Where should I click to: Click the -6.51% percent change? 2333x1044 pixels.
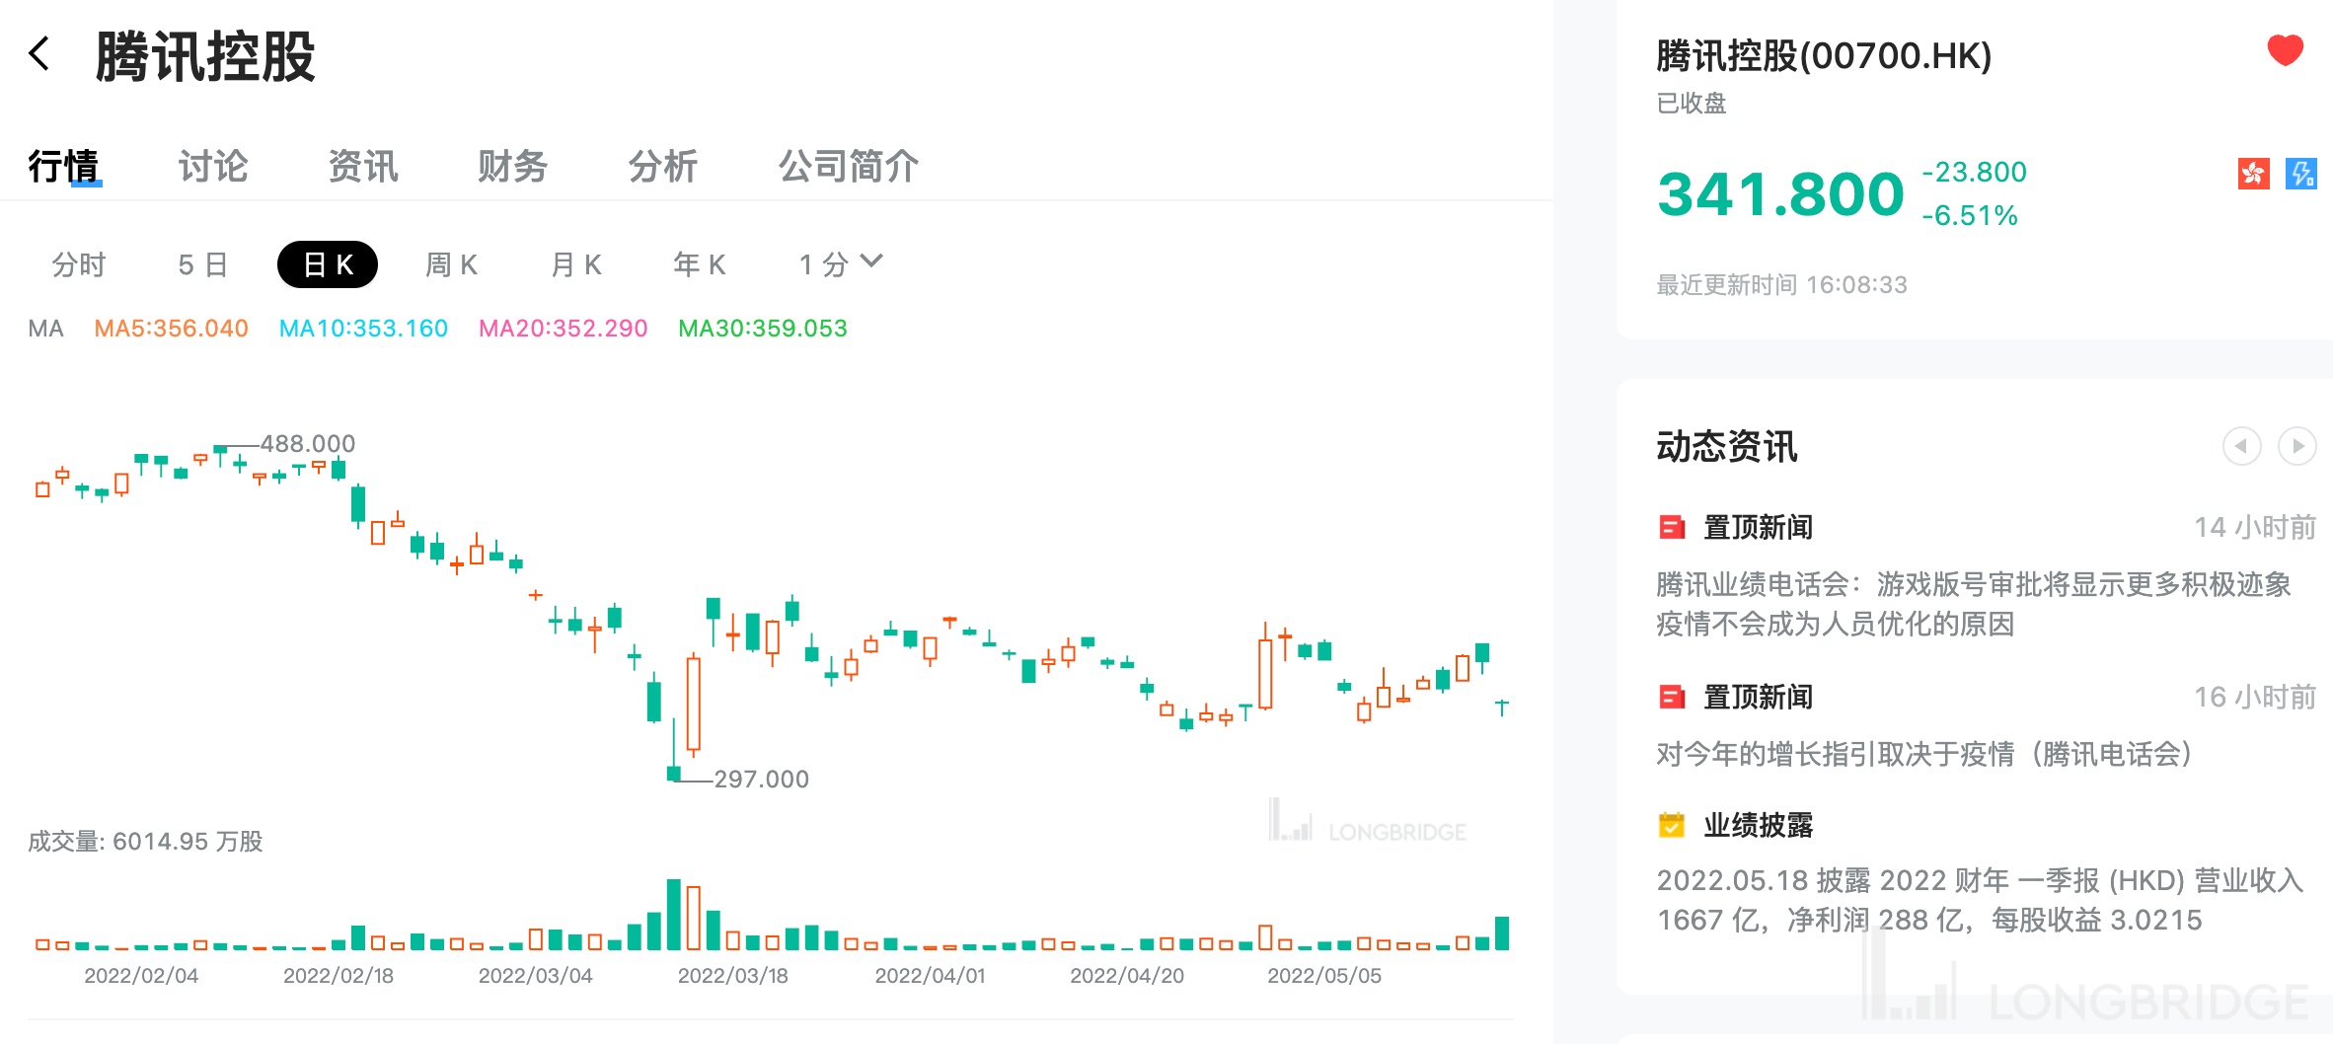point(1970,215)
